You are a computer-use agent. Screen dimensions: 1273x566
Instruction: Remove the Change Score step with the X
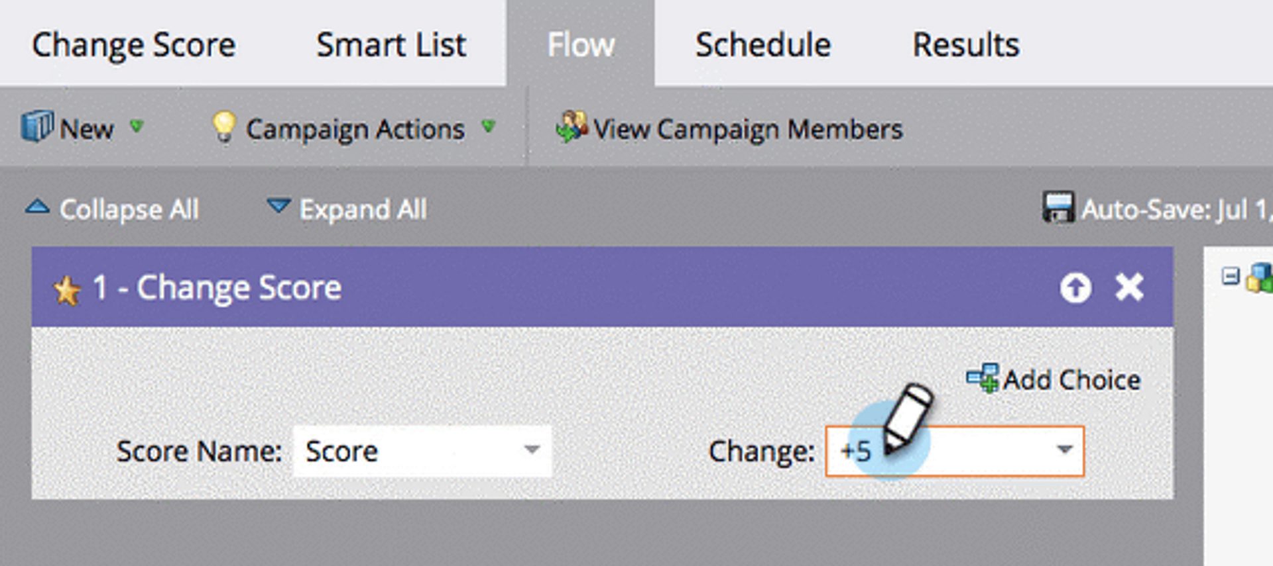point(1128,287)
